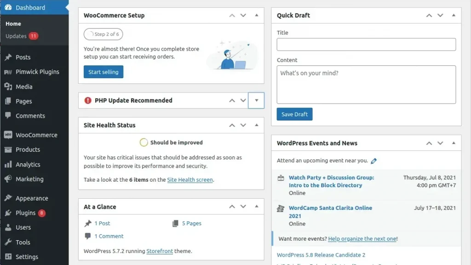Click the Posts pushpin icon
The image size is (471, 265).
8,57
